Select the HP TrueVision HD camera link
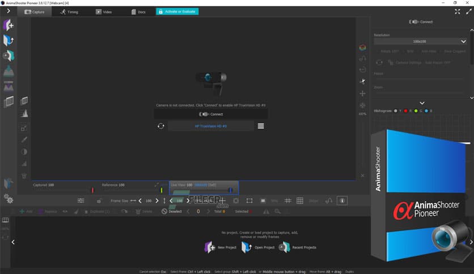 click(x=211, y=126)
